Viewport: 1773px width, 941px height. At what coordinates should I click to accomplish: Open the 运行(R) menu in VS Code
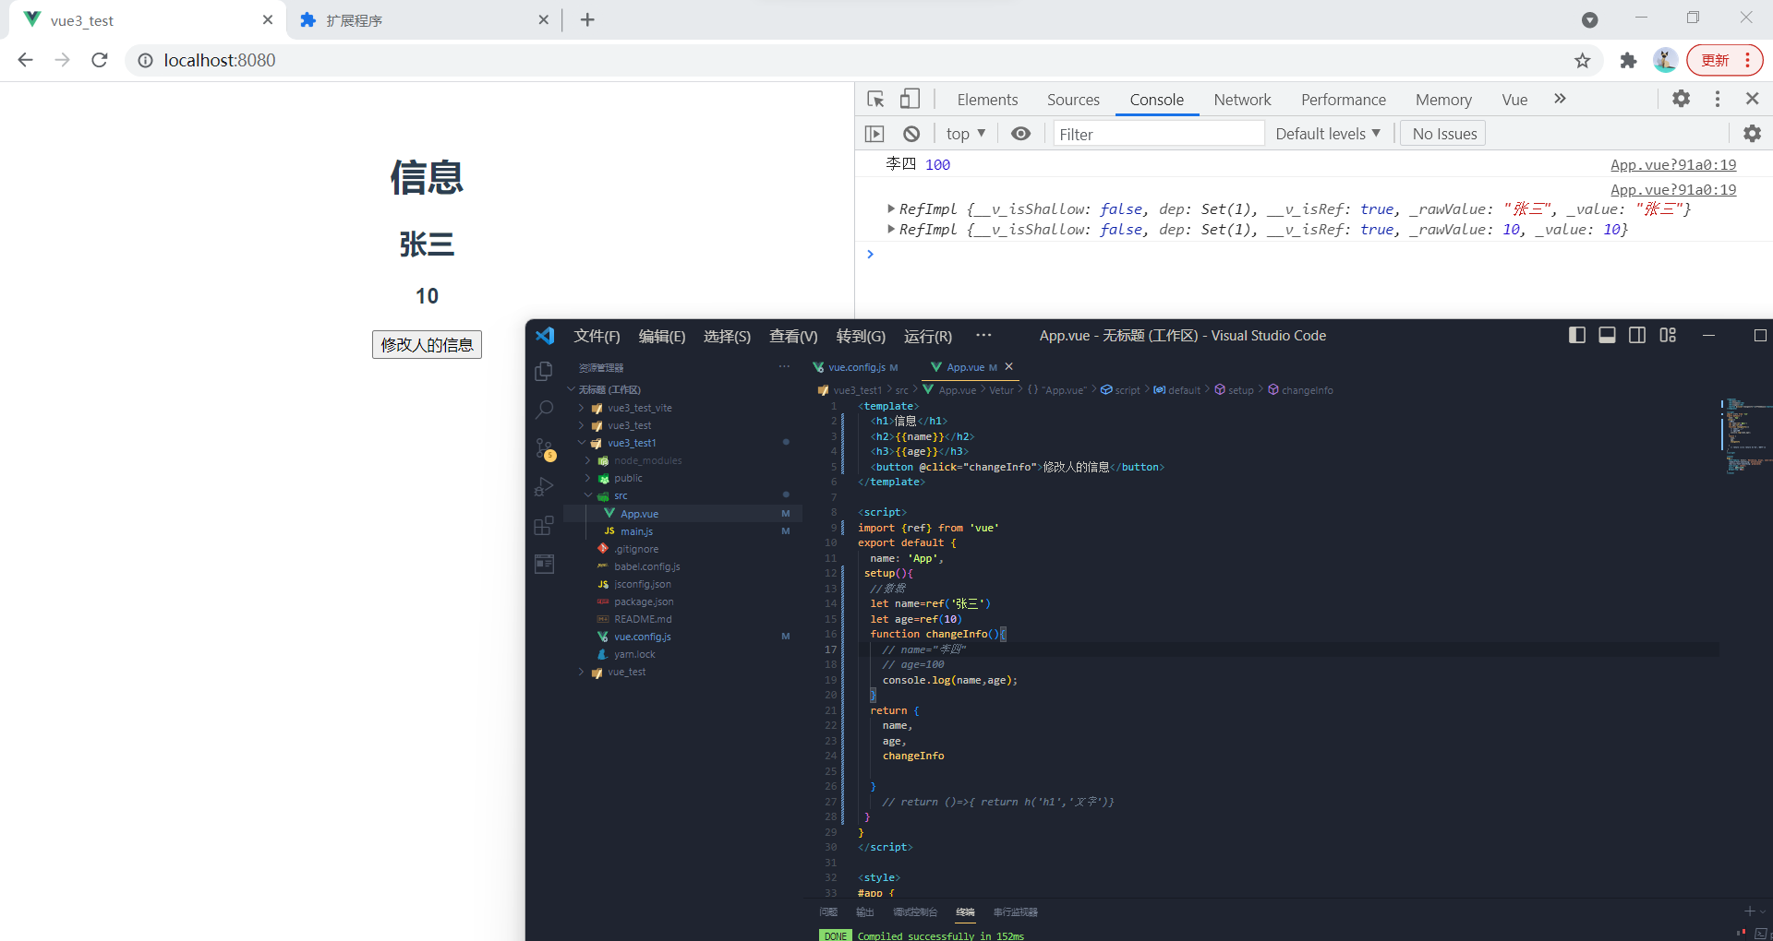(928, 336)
